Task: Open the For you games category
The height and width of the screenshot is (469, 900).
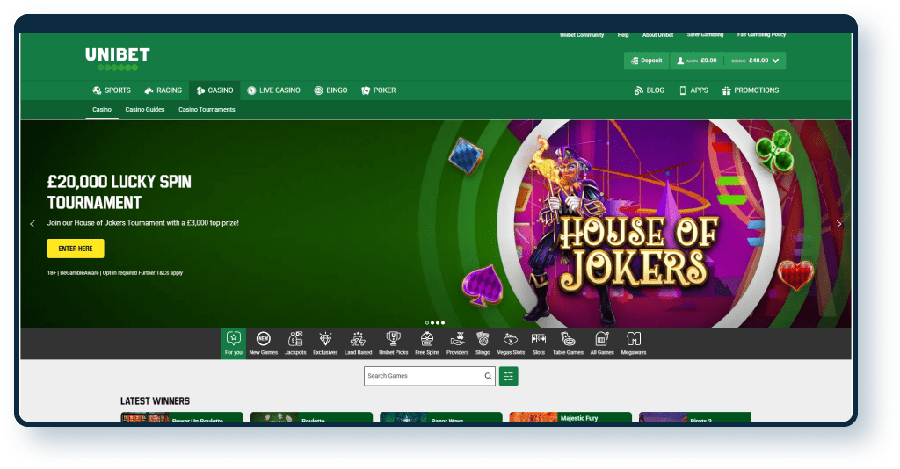Action: point(234,343)
